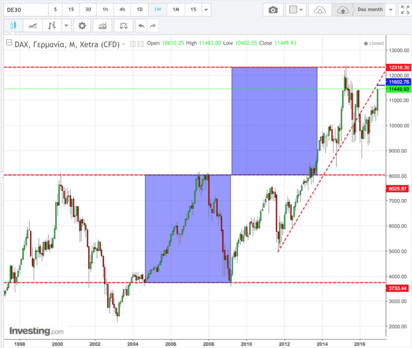Open the extra timeframe dropdown arrow
This screenshot has width=412, height=348.
[x=206, y=10]
